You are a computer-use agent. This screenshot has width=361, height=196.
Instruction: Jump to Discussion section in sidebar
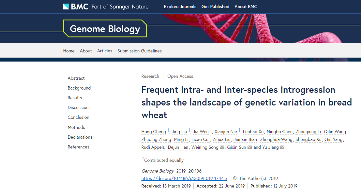(78, 107)
